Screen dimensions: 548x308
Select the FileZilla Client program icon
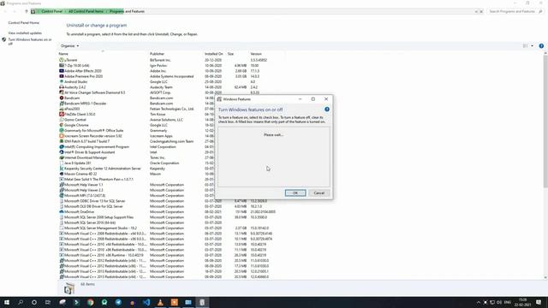(62, 114)
